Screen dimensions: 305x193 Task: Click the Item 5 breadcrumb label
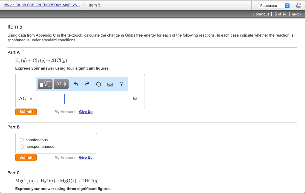click(95, 5)
